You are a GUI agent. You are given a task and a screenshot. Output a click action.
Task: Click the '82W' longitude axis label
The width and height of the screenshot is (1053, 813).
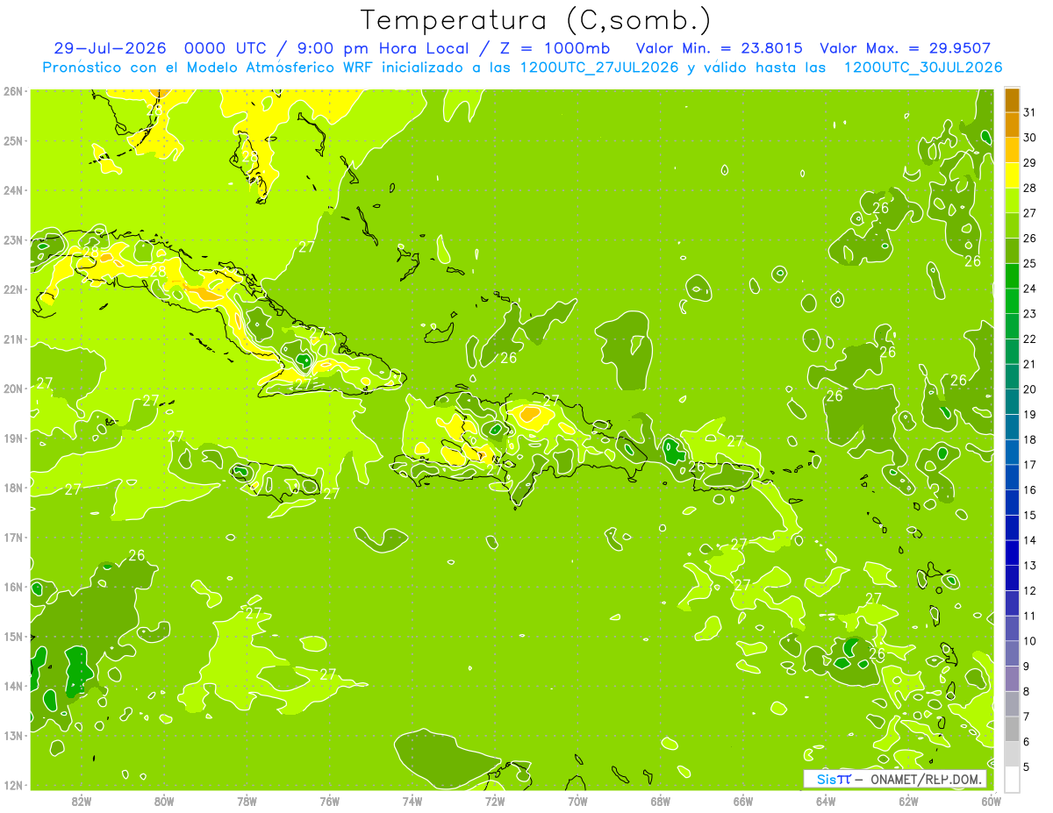[x=82, y=802]
